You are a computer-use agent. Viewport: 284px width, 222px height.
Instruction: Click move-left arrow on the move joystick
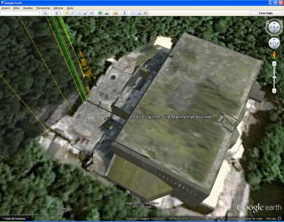[x=270, y=43]
